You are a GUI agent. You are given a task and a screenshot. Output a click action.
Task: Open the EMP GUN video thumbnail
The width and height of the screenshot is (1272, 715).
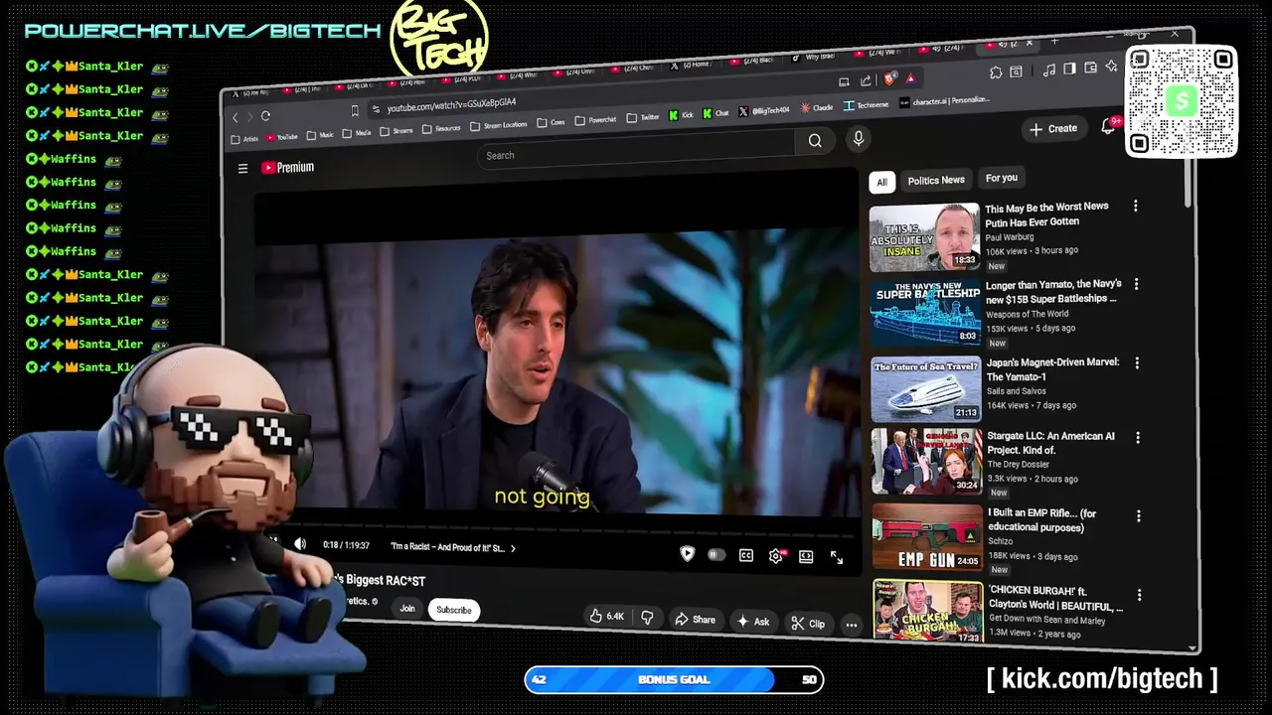pyautogui.click(x=927, y=537)
